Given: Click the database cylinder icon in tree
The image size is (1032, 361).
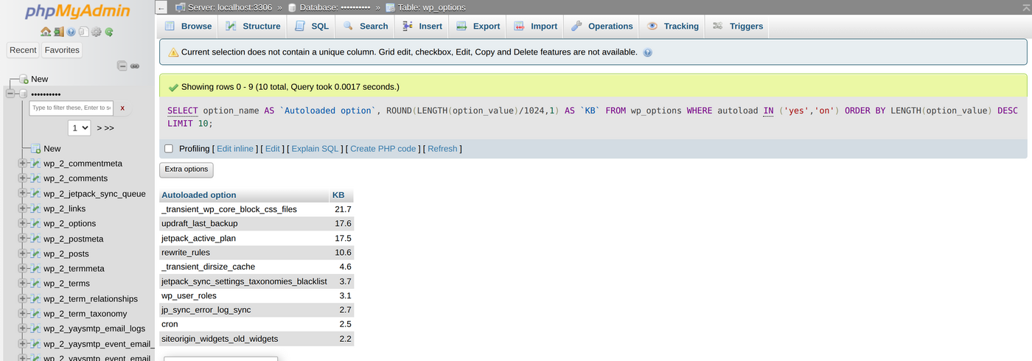Looking at the screenshot, I should (x=23, y=94).
